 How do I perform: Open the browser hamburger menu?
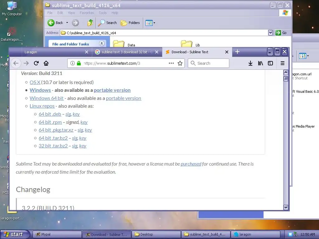coord(282,63)
